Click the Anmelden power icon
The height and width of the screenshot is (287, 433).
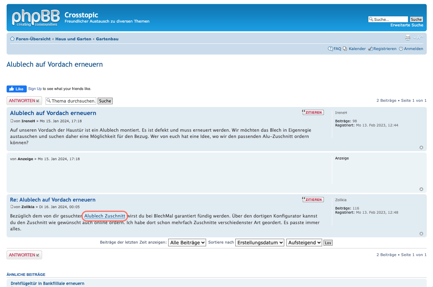click(400, 49)
